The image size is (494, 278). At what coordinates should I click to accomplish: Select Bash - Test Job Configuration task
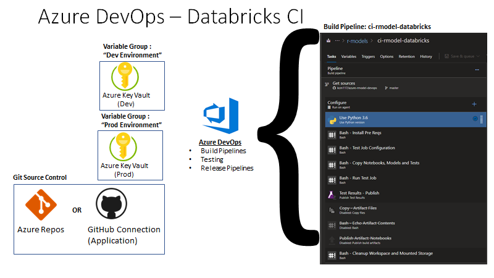(x=406, y=150)
